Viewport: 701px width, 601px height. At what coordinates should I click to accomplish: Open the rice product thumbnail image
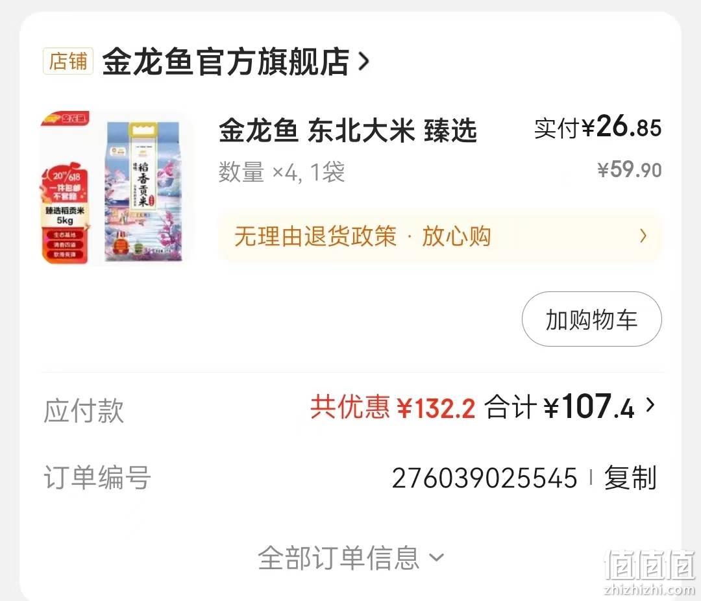coord(116,188)
